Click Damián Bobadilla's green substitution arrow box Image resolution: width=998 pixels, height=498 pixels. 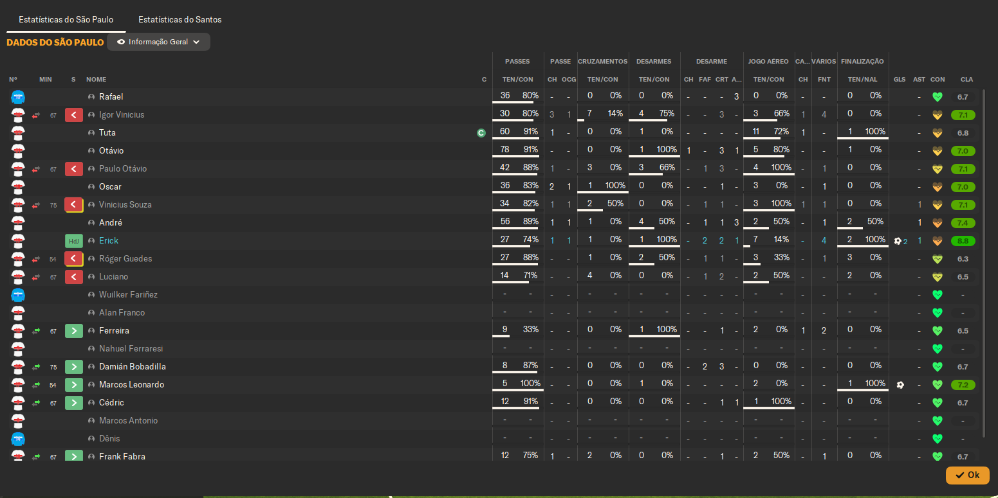pos(74,367)
